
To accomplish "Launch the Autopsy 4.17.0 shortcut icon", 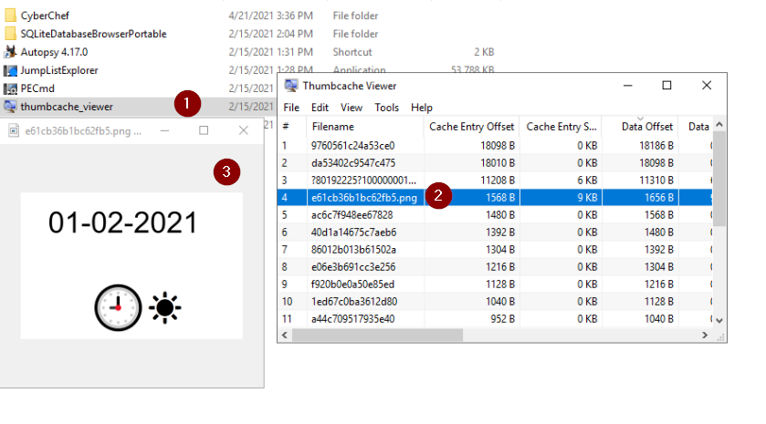I will (x=11, y=52).
